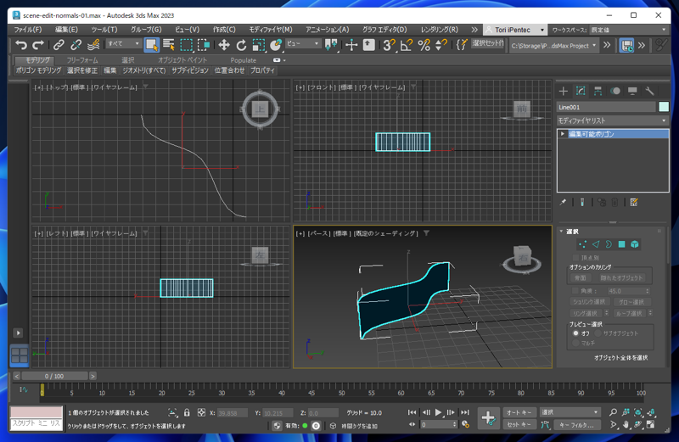The image size is (679, 442).
Task: Open the レンダリング(R) menu
Action: 440,29
